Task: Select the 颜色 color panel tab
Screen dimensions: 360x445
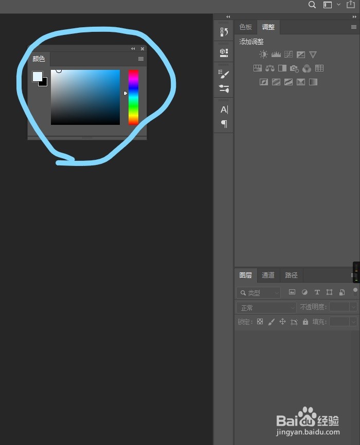Action: coord(39,59)
